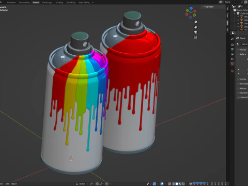Viewport: 248px width, 186px height.
Task: Click the hand pan view icon
Action: point(195,27)
